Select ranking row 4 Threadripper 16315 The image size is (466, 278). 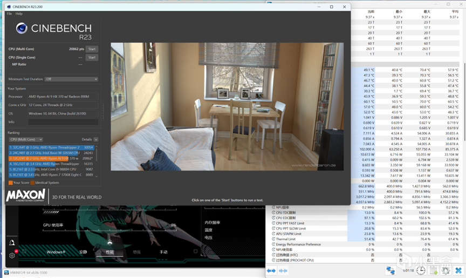51,164
